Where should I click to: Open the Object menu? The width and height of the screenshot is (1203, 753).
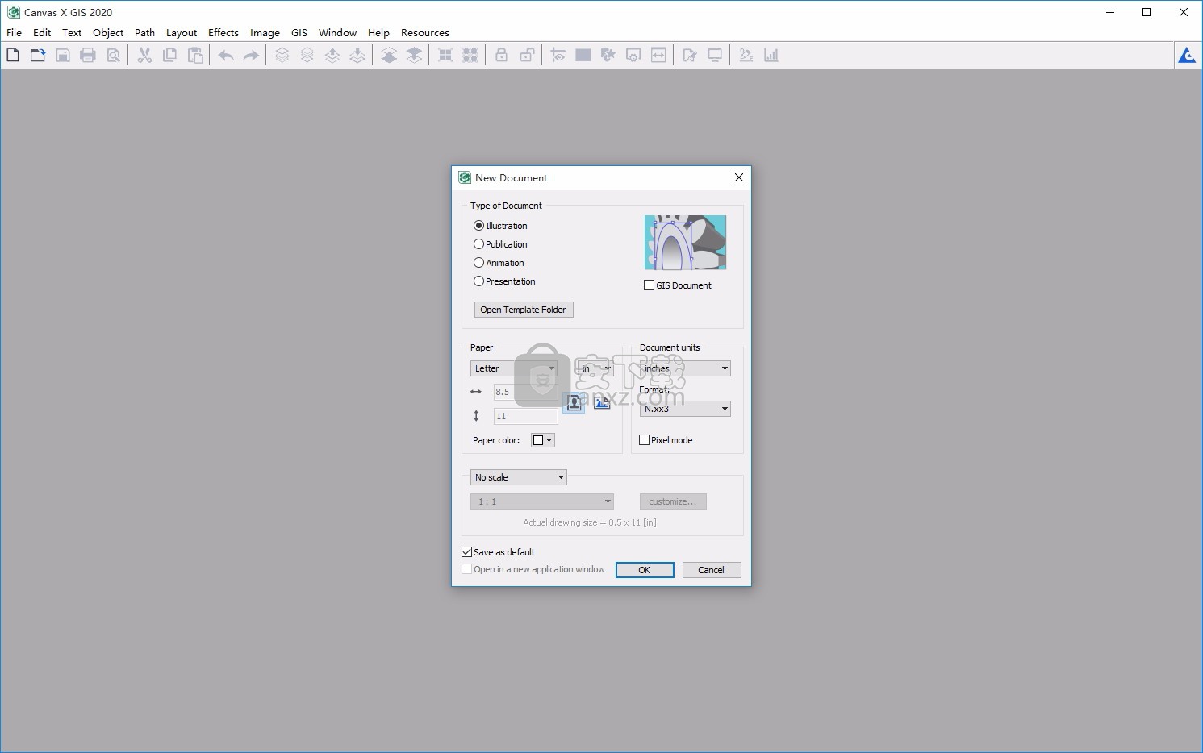tap(108, 33)
